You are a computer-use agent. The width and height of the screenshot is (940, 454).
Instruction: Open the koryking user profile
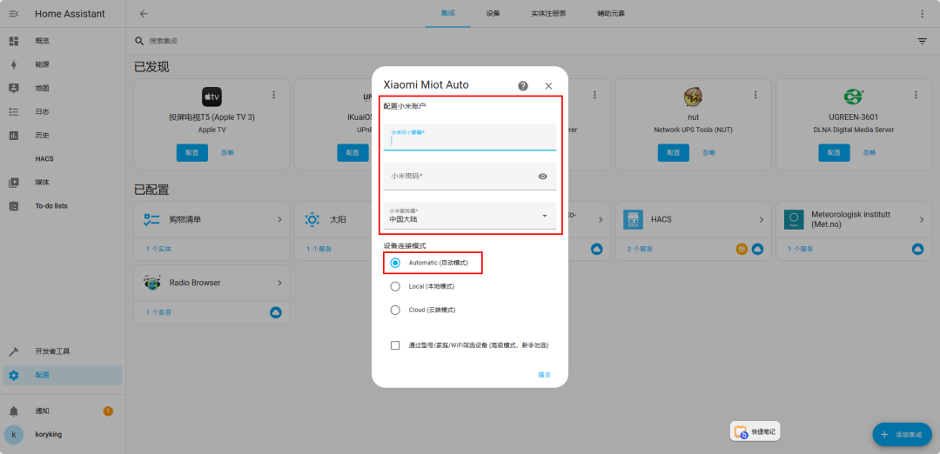tap(63, 434)
